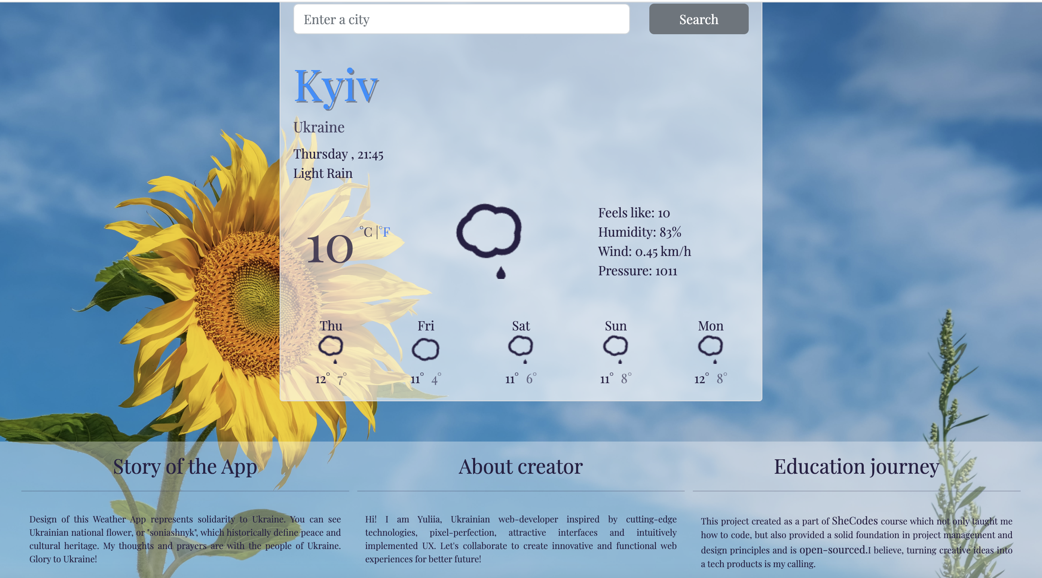This screenshot has height=578, width=1042.
Task: Click Thursday's max temperature 12°
Action: pos(322,378)
